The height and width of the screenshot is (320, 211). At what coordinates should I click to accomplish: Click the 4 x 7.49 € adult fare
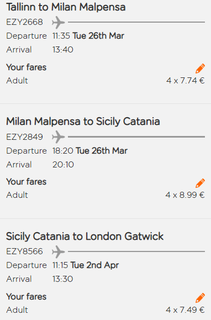185,310
